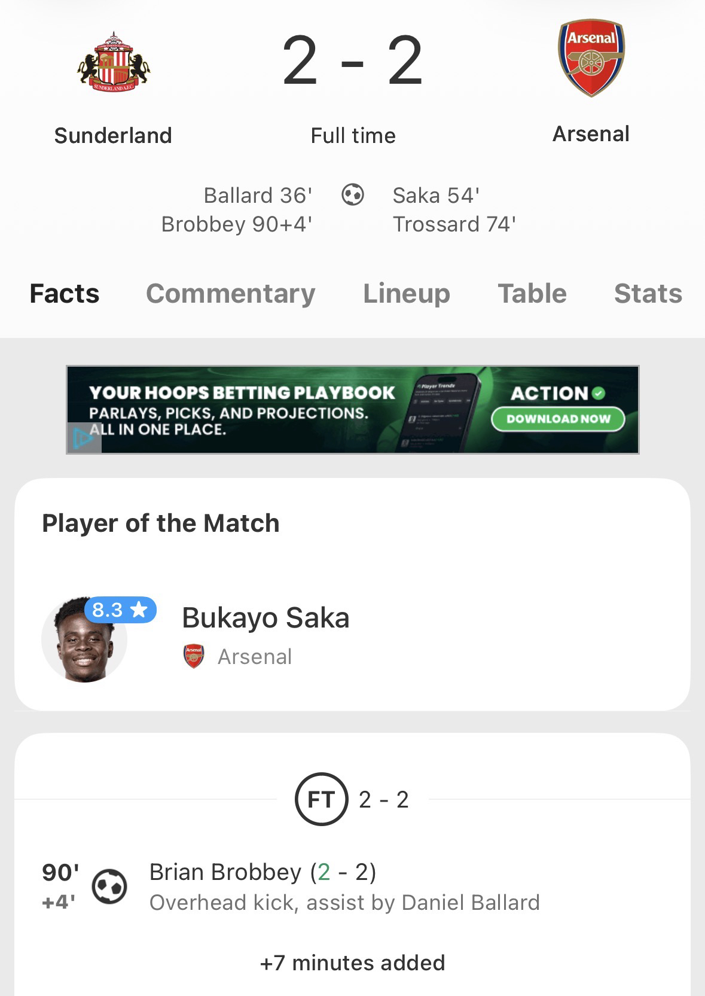Open the Table tab
705x996 pixels.
tap(532, 294)
